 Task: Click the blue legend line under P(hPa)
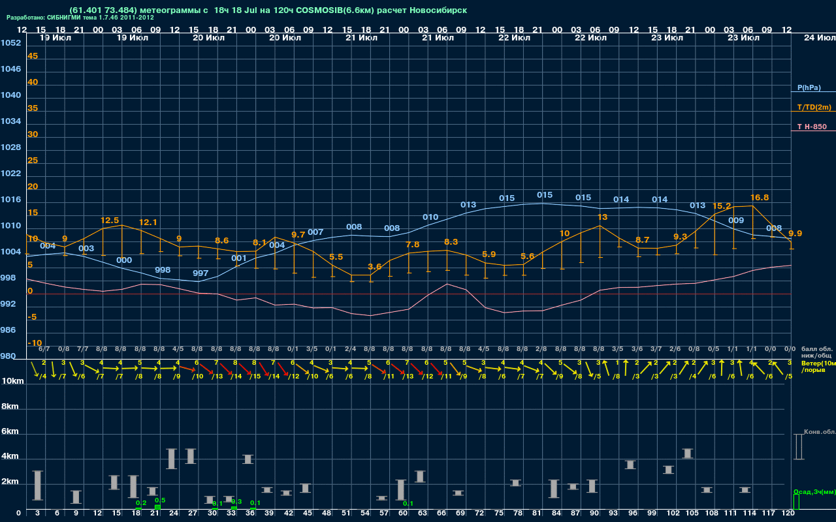[x=813, y=92]
